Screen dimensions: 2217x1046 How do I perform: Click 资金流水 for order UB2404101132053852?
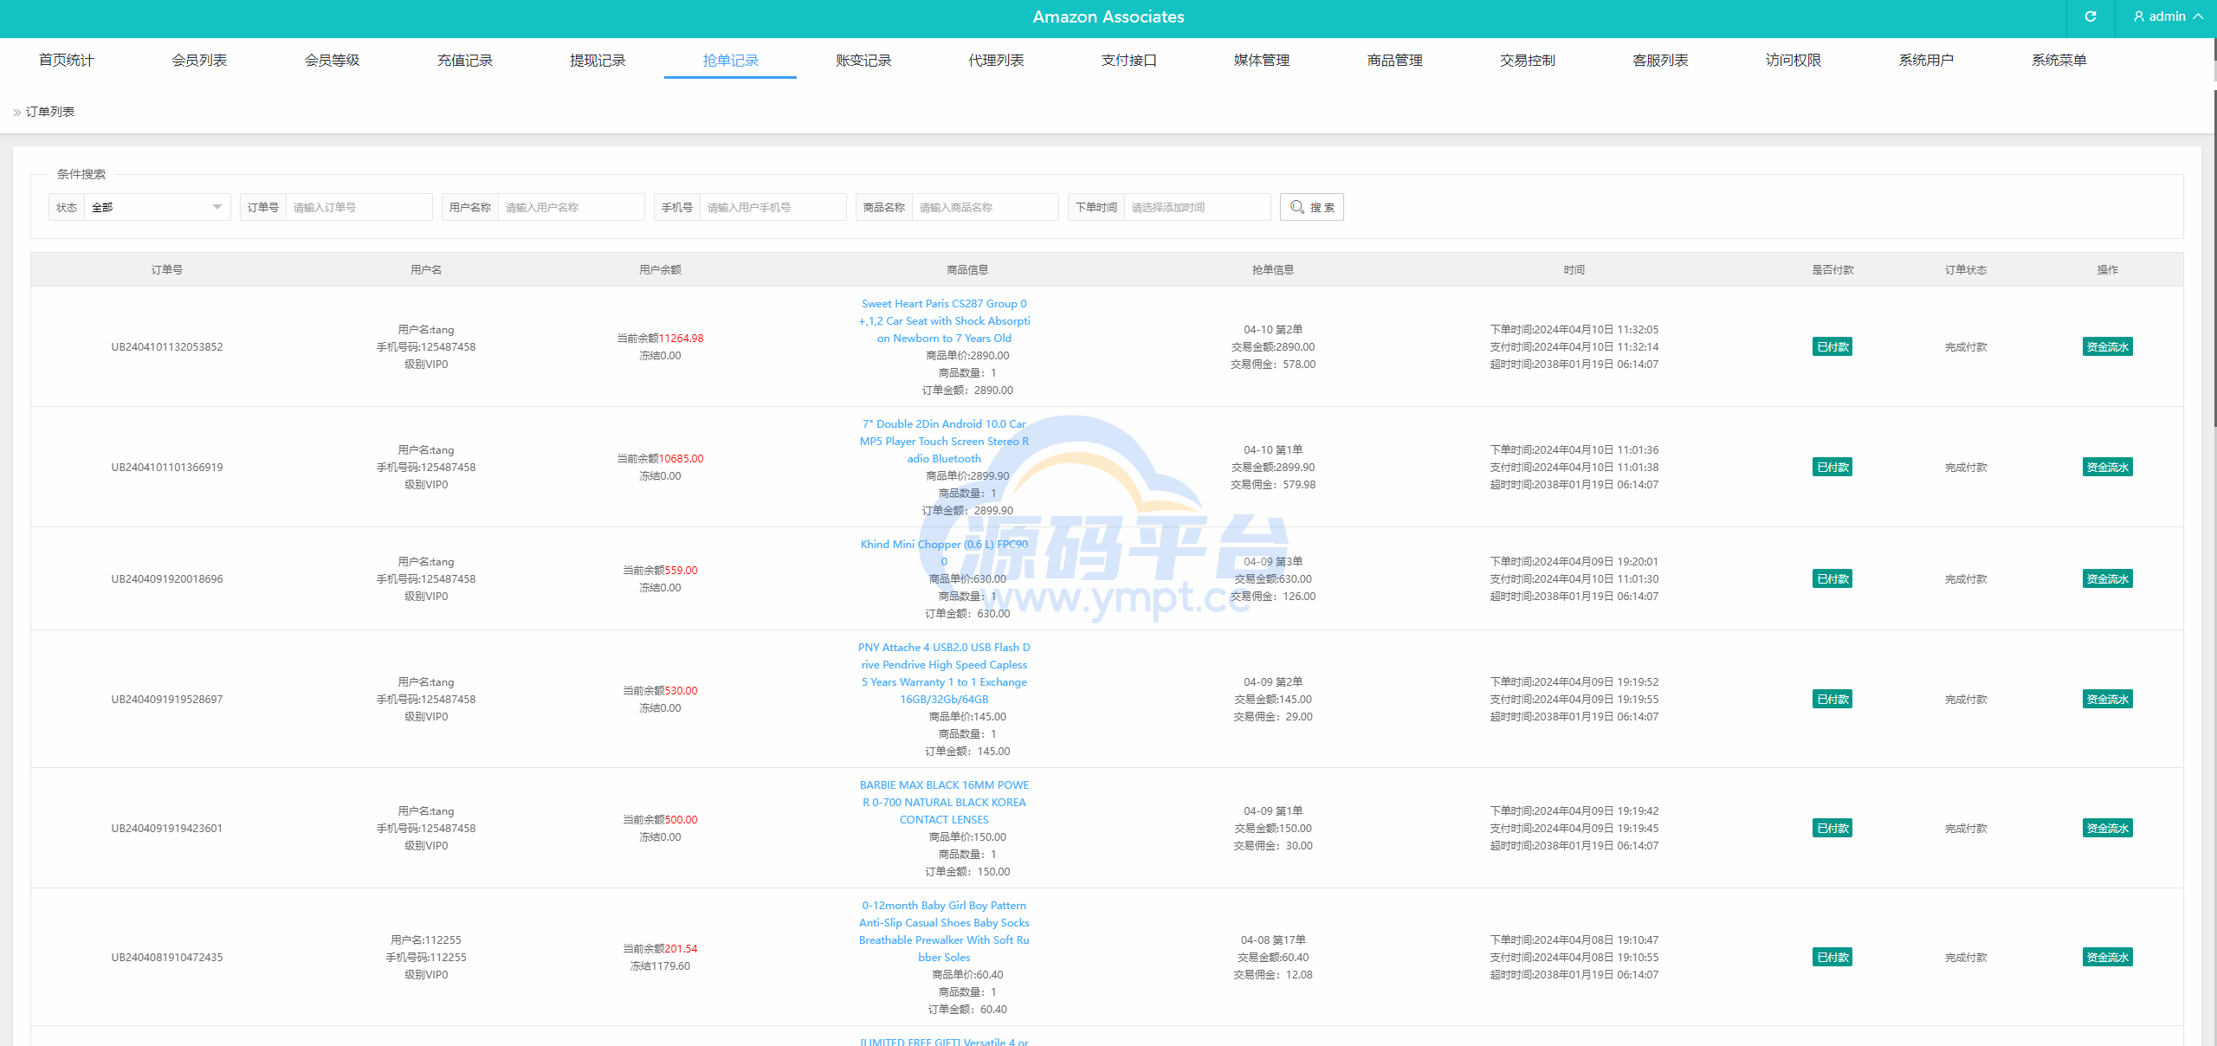point(2107,346)
